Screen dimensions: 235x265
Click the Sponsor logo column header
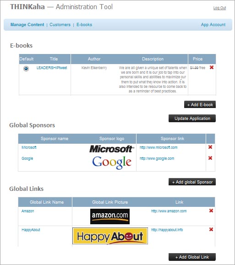[x=112, y=139]
